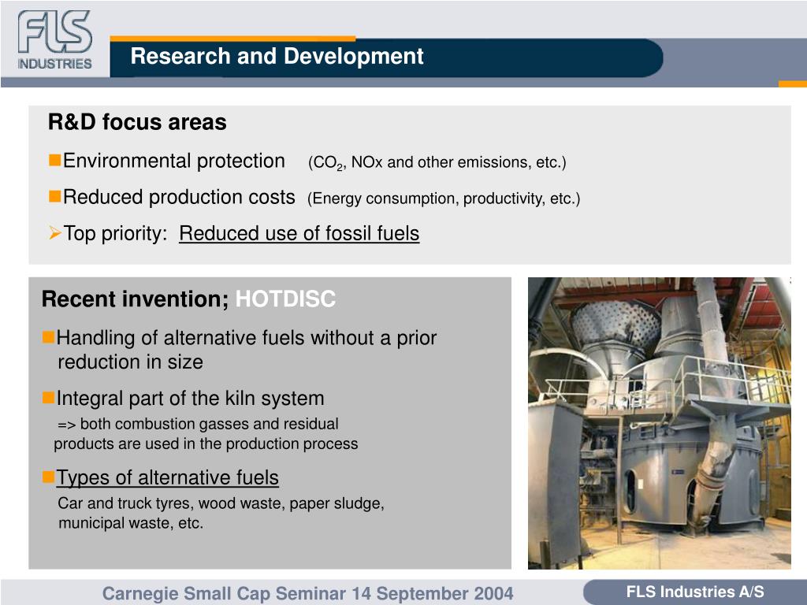Click both combustion gasses and residual line
The height and width of the screenshot is (605, 807).
click(198, 424)
